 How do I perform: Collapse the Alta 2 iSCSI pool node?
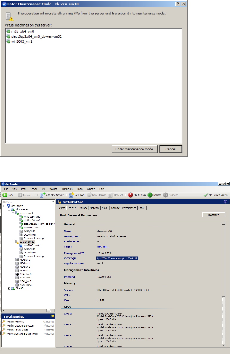coord(9,210)
